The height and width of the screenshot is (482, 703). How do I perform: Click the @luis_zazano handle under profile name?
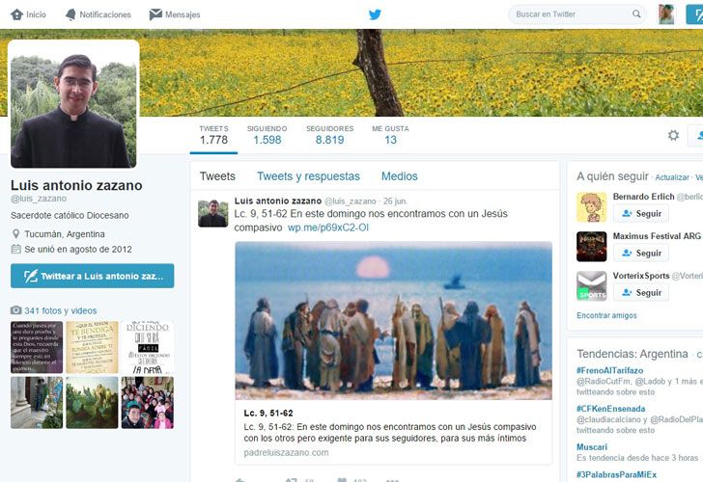pos(39,199)
